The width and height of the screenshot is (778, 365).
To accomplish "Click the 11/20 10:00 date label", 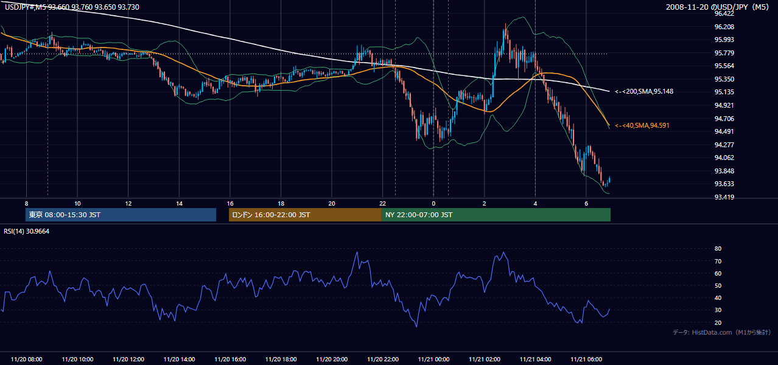I will tap(77, 360).
